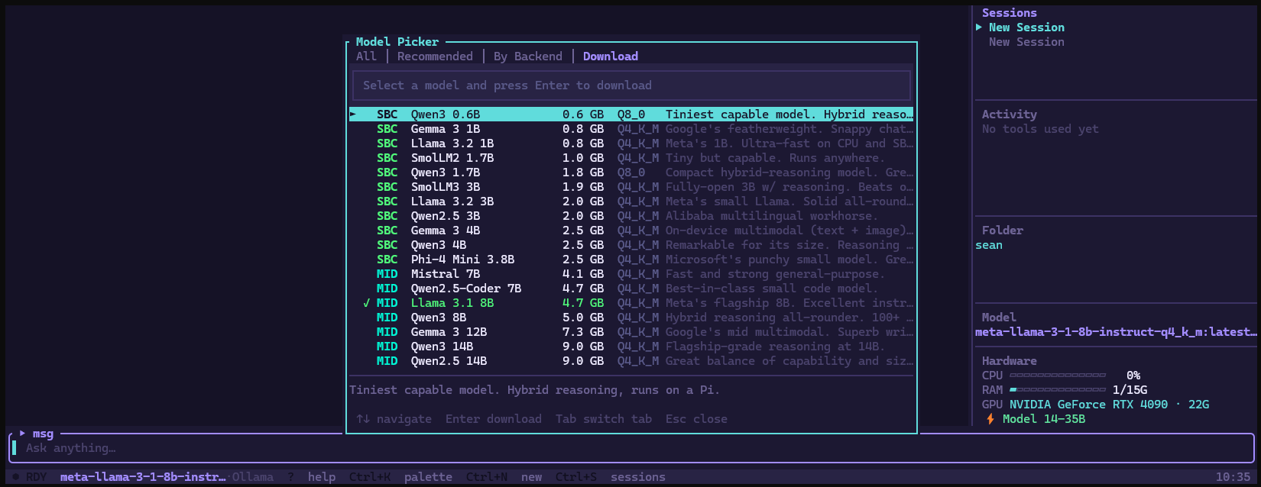Select the Download tab
The height and width of the screenshot is (487, 1261).
(611, 56)
